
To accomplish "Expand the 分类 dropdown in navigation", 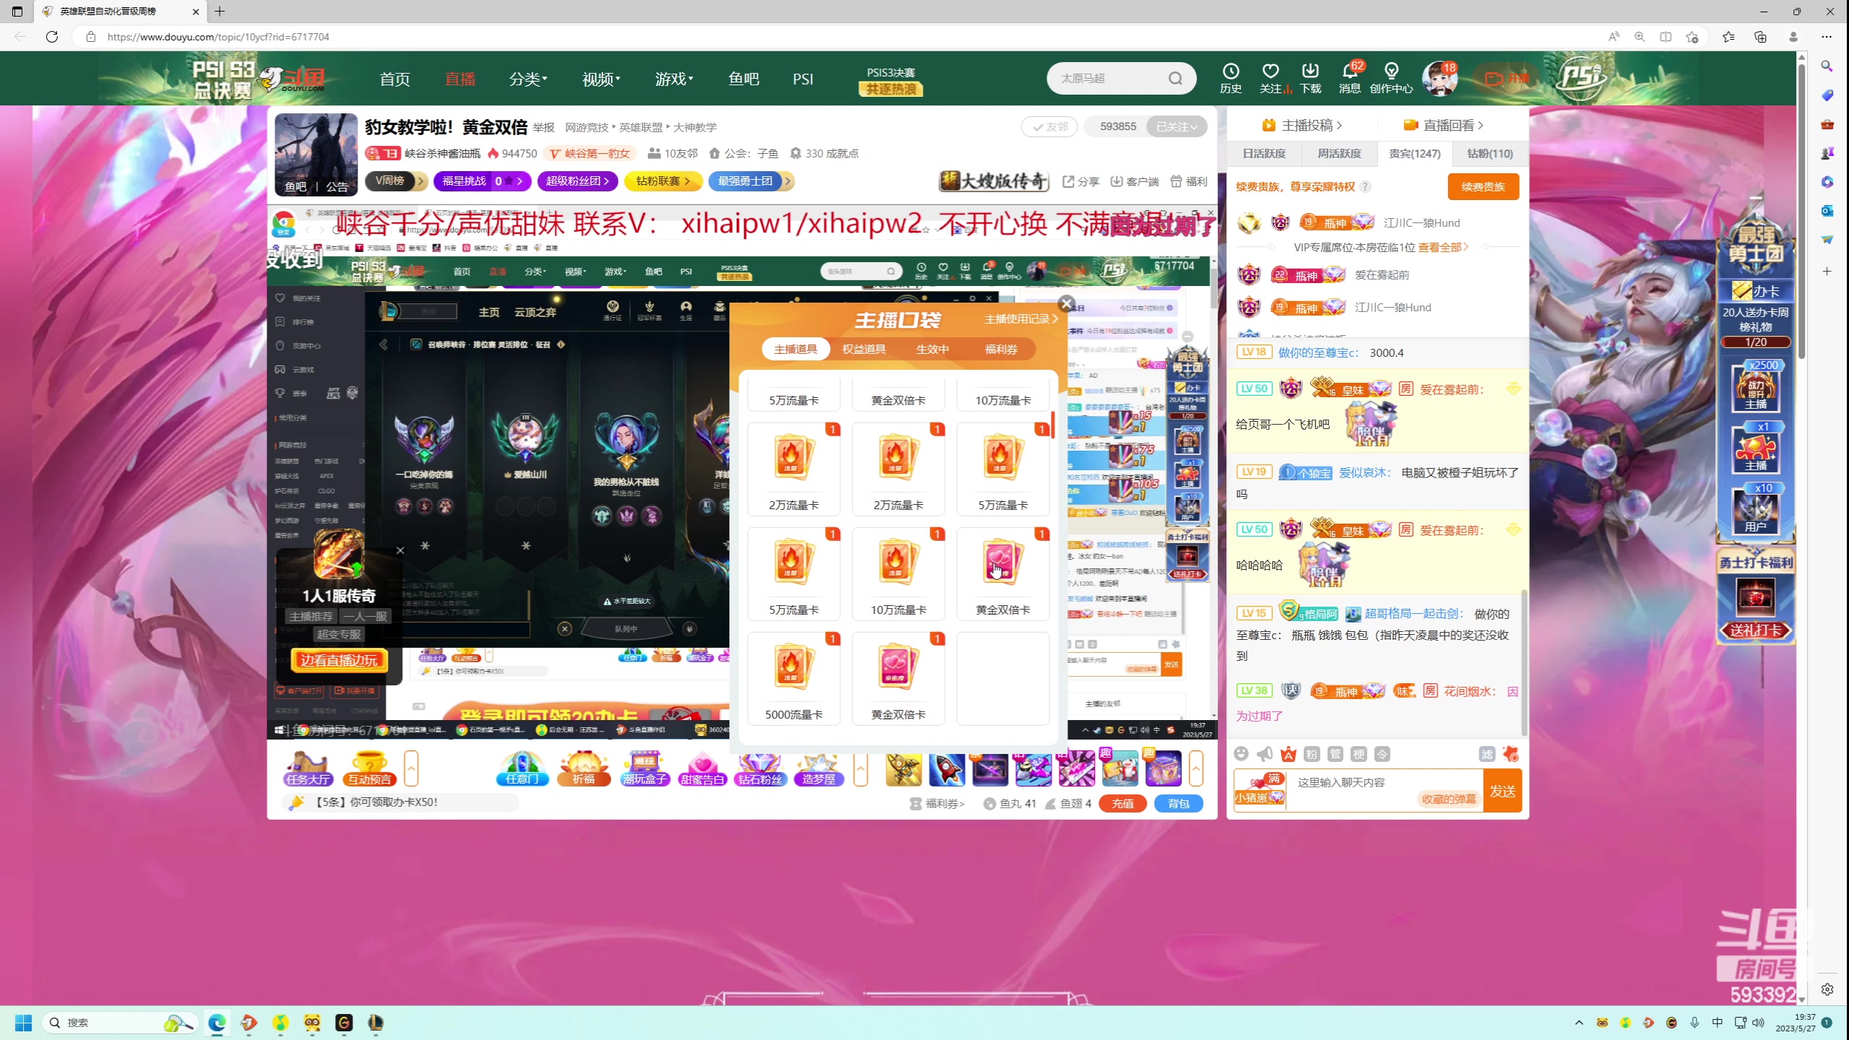I will click(528, 79).
